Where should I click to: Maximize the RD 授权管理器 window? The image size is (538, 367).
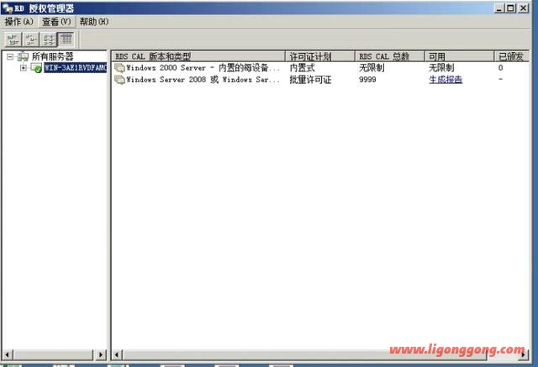point(510,8)
